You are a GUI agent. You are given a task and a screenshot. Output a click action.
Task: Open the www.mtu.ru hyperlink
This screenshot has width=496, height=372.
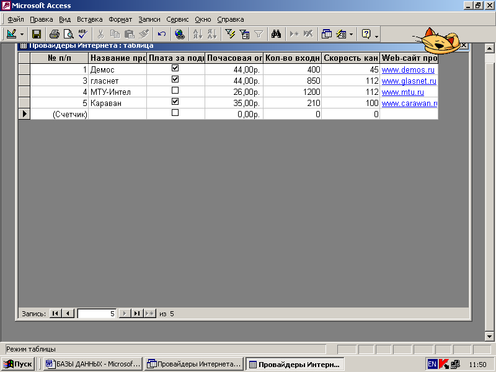pos(402,92)
